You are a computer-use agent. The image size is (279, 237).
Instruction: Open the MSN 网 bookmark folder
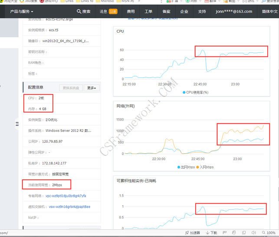pyautogui.click(x=125, y=1)
